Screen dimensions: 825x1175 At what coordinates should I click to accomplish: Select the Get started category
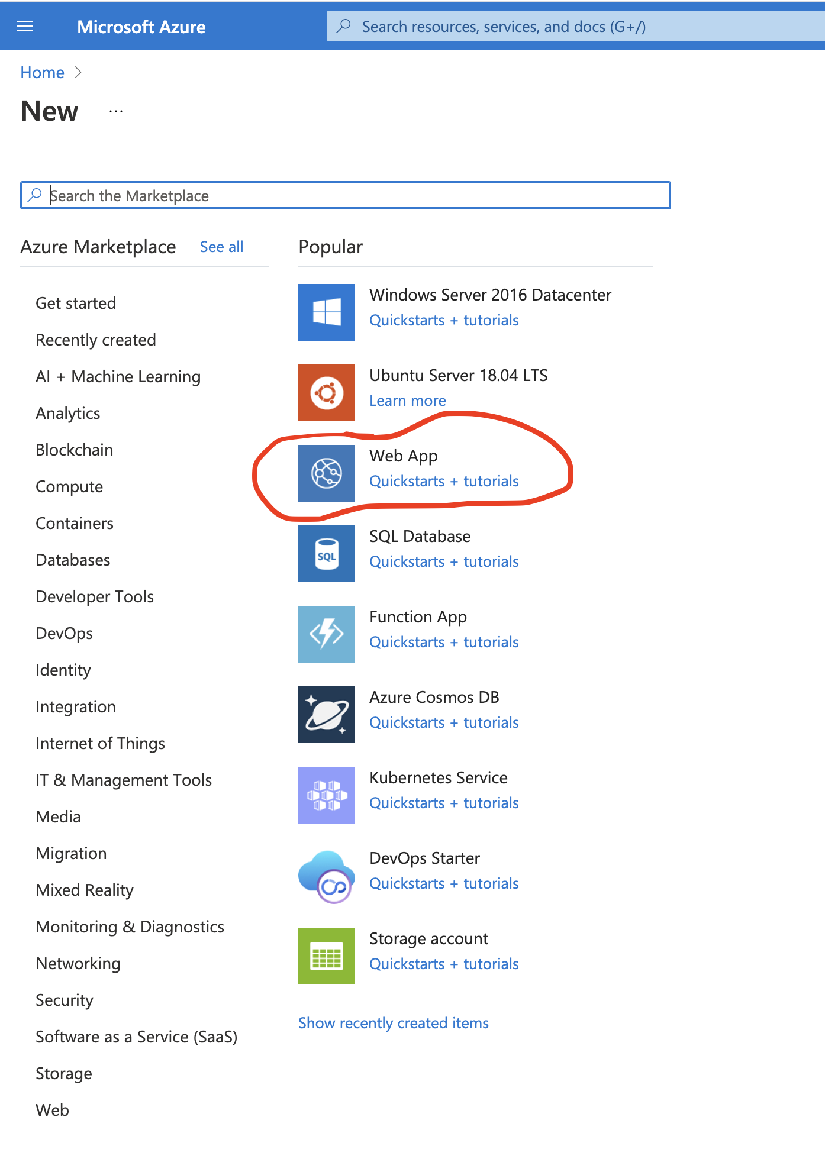pos(76,303)
